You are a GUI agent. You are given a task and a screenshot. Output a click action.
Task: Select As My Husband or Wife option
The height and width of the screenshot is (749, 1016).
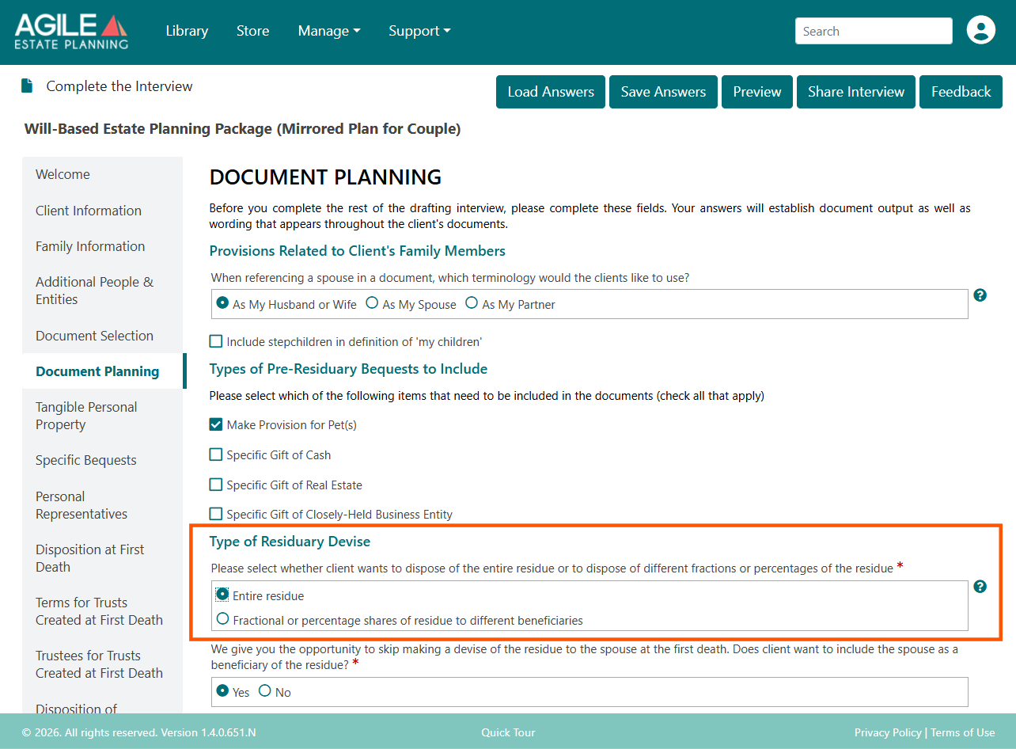(x=223, y=303)
